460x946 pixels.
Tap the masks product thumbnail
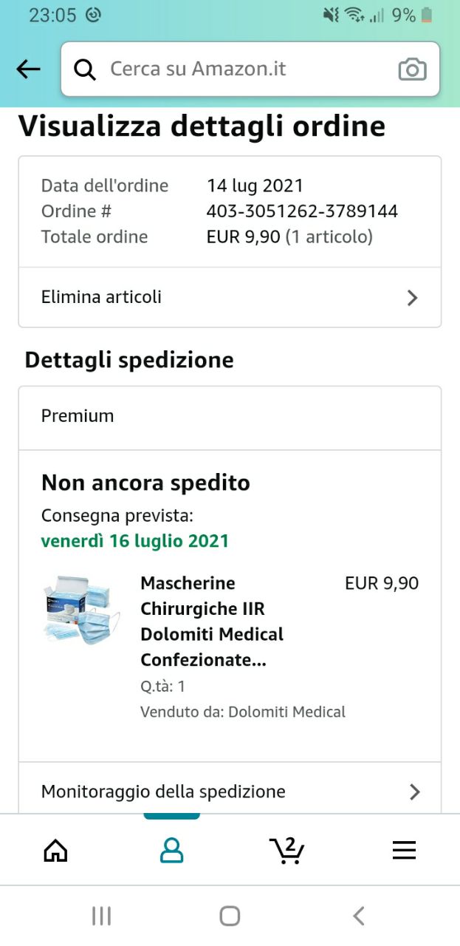tap(81, 608)
